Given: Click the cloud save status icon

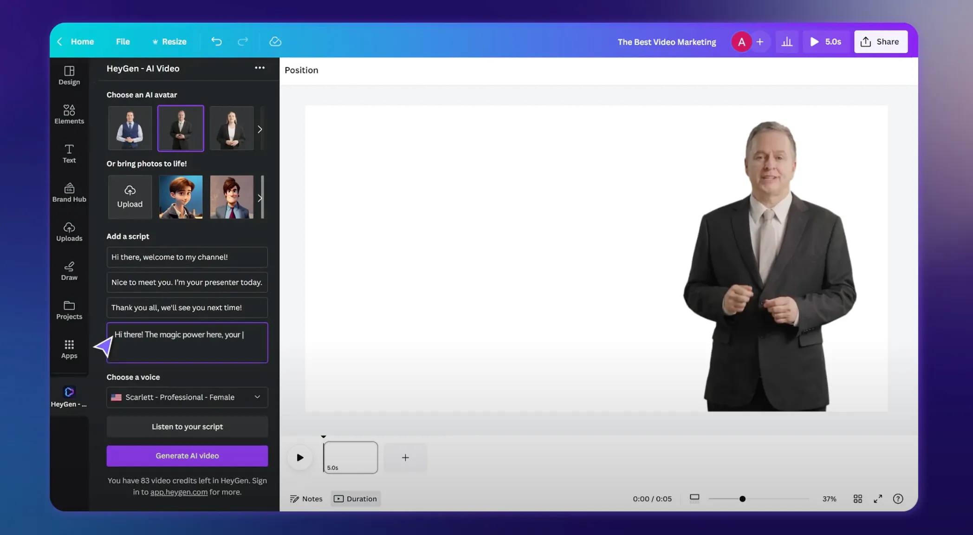Looking at the screenshot, I should tap(275, 41).
